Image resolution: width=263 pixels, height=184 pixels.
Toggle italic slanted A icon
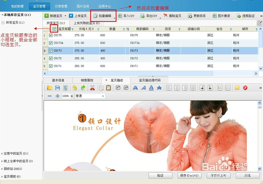coord(143,88)
